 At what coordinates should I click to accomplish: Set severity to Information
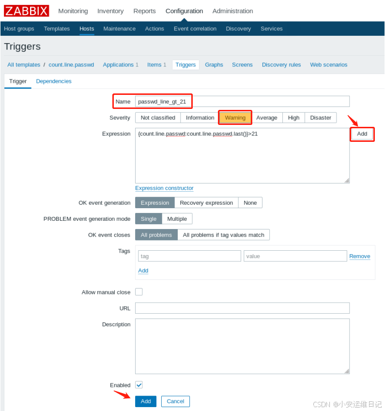tap(200, 118)
